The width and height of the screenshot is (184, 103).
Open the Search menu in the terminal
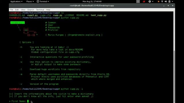coord(31,10)
